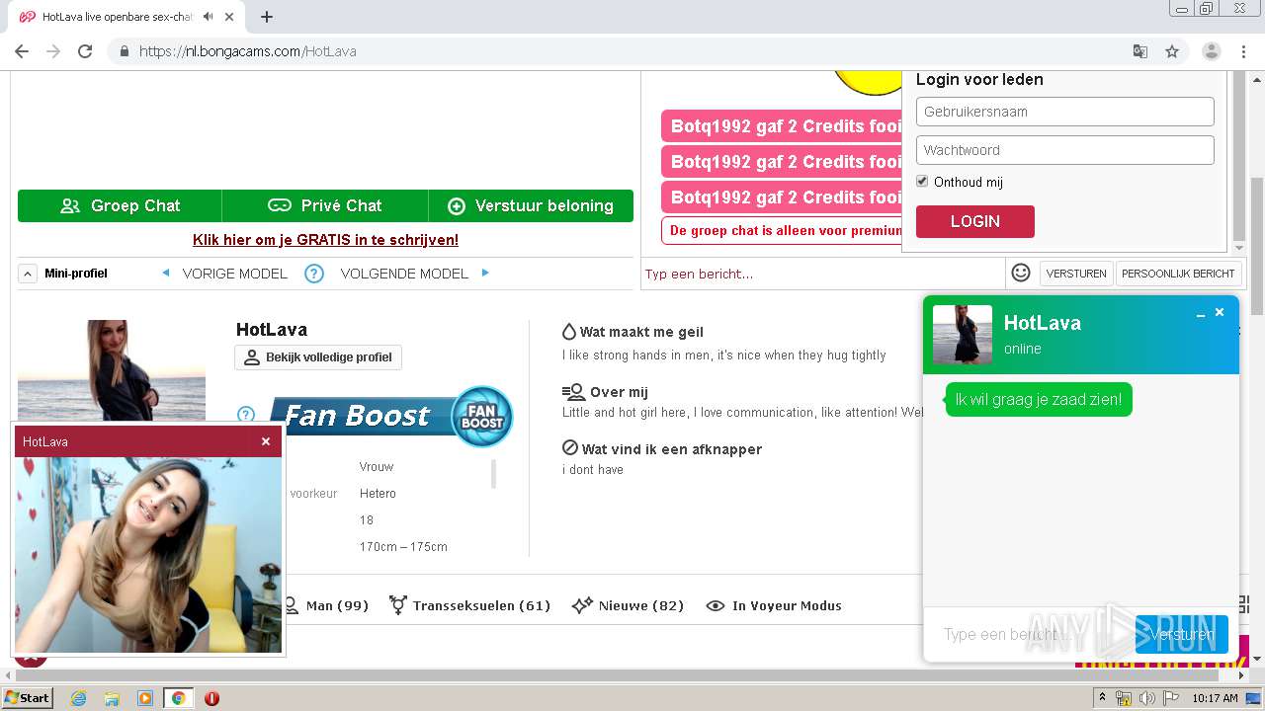Open the media player taskbar icon
Viewport: 1265px width, 711px height.
click(x=145, y=698)
